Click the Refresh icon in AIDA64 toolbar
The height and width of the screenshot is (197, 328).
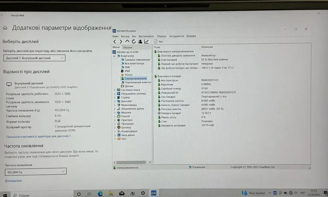(134, 42)
